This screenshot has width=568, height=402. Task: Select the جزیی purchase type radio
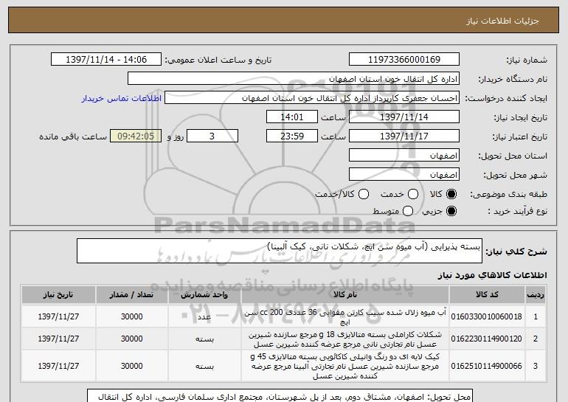pos(451,211)
